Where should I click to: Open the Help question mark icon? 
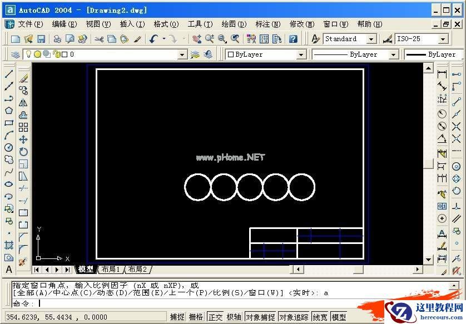coord(293,39)
